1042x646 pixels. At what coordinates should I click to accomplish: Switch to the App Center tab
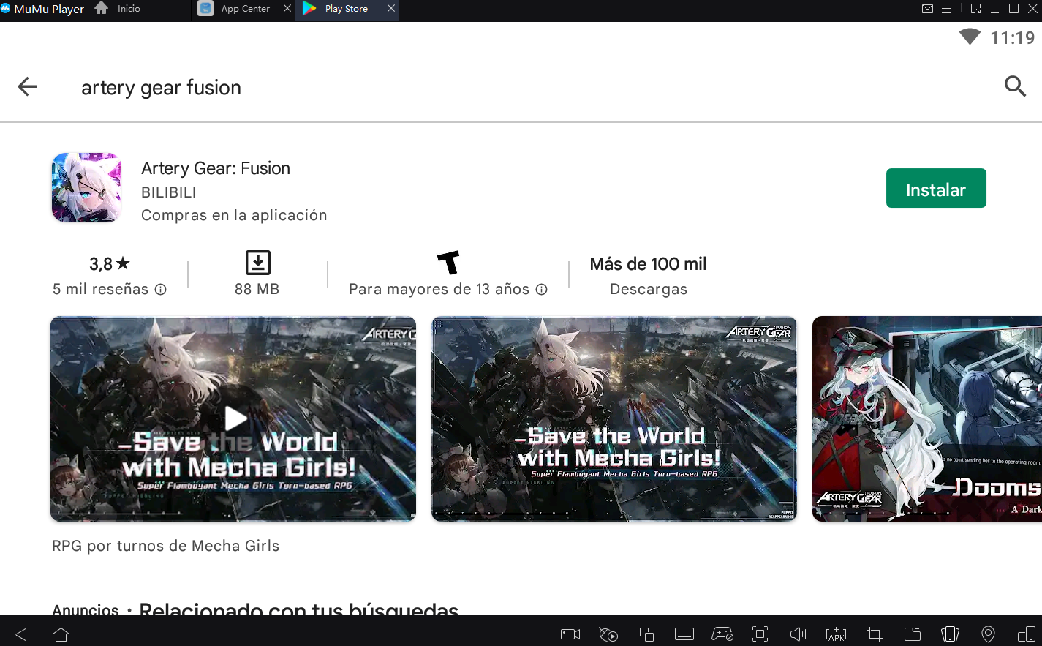(245, 9)
